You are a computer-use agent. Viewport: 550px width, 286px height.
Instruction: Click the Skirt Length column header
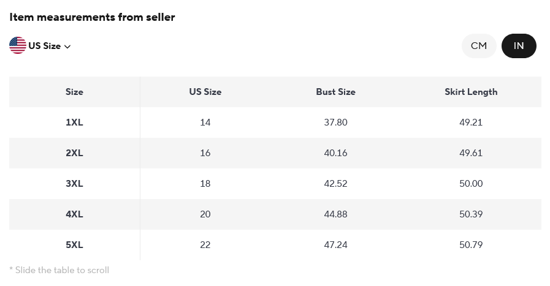tap(471, 92)
